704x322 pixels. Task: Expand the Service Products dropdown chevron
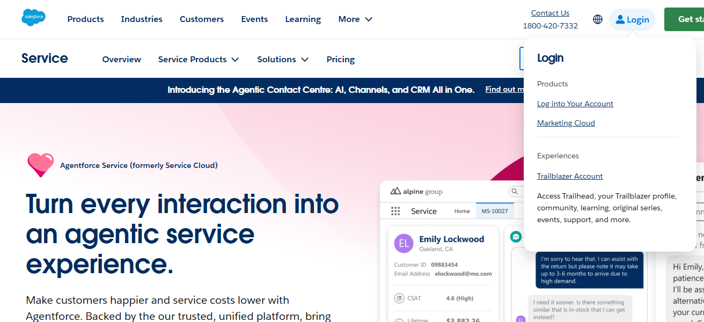click(235, 60)
